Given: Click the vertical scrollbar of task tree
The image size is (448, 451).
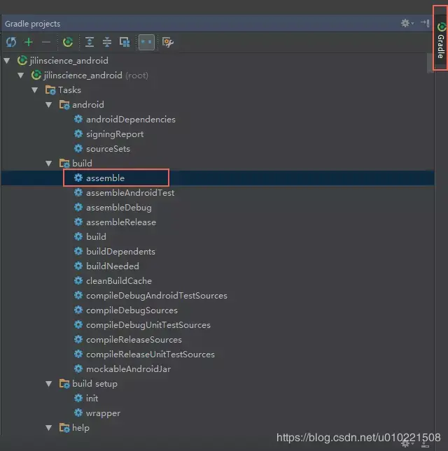Looking at the screenshot, I should 430,63.
